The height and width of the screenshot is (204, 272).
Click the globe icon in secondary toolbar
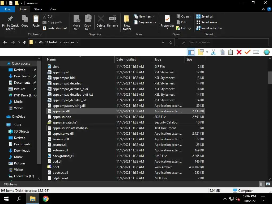pos(266,52)
